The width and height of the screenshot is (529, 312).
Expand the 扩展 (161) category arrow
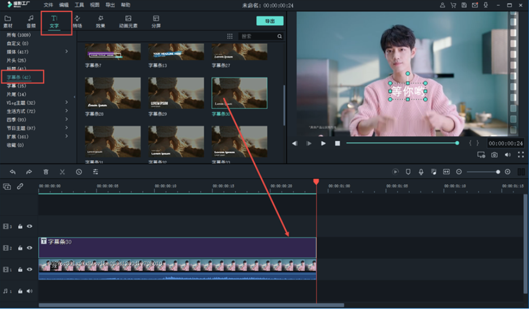[66, 136]
